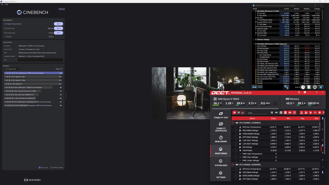Toggle the power plug filter icon in OCCT

(310, 113)
